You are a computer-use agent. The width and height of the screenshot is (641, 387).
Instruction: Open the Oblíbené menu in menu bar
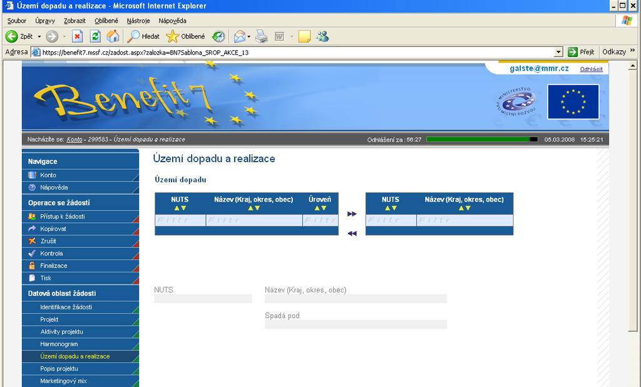point(106,21)
